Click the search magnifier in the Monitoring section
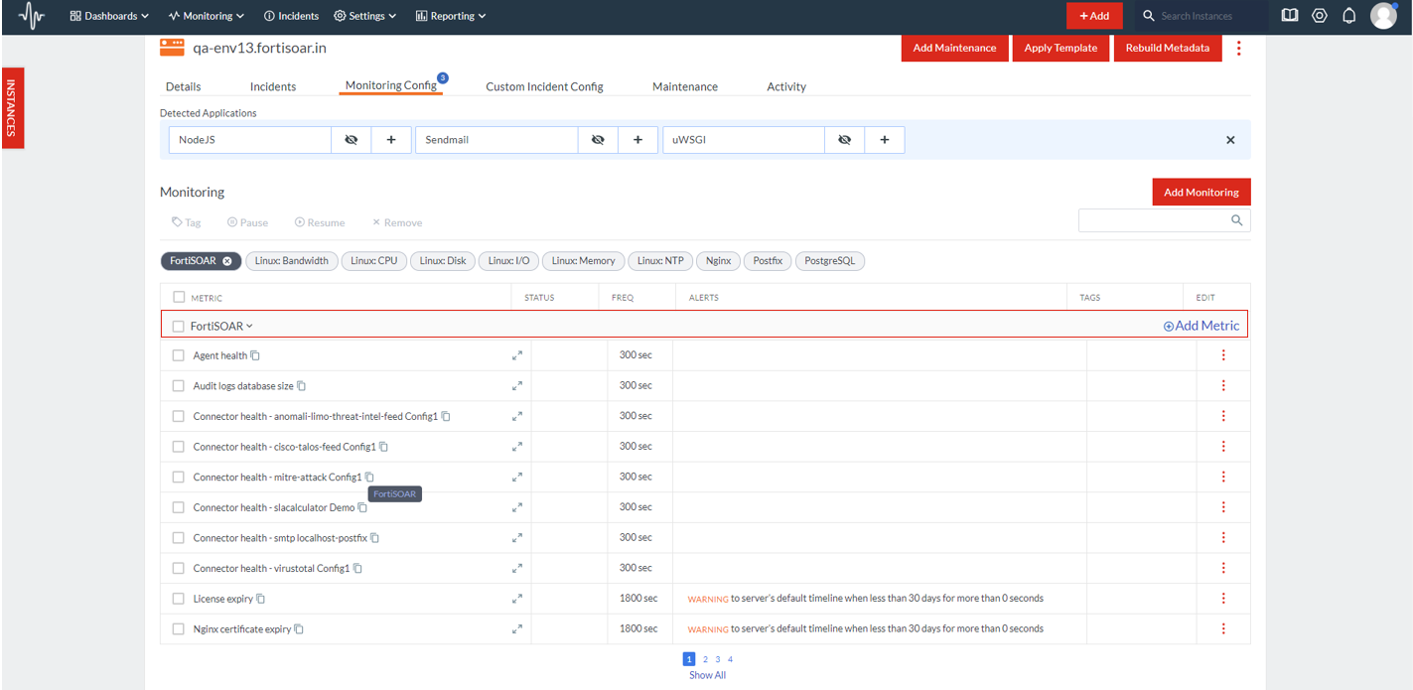1413x690 pixels. click(1236, 219)
